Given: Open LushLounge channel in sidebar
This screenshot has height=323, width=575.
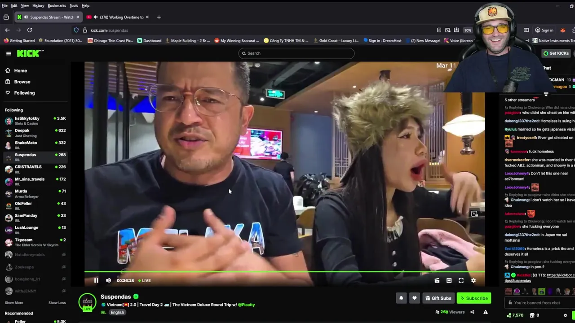Looking at the screenshot, I should [x=35, y=230].
